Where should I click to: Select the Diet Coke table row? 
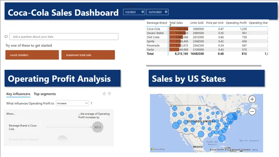coord(207,37)
